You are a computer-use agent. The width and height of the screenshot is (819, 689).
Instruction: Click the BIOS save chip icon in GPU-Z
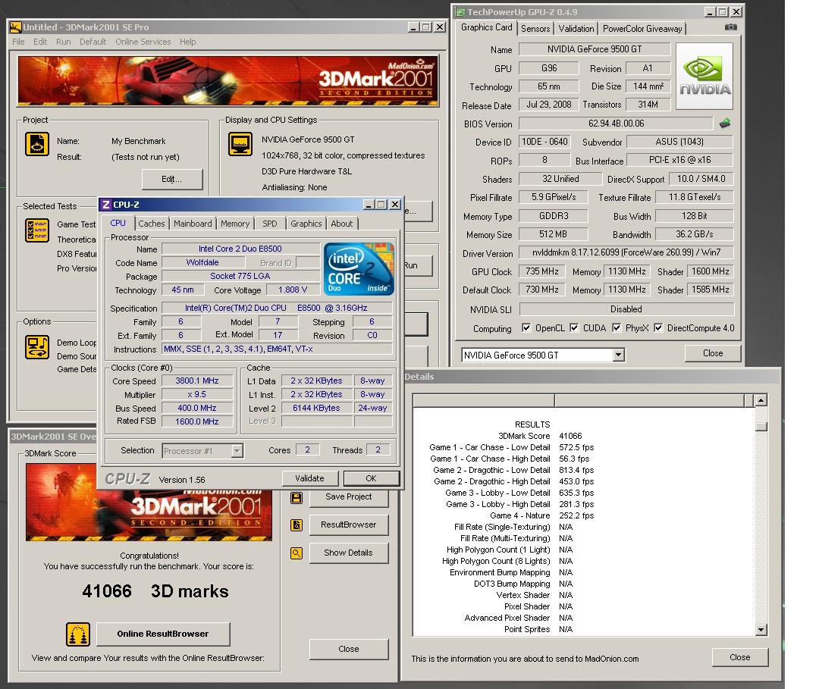click(725, 124)
